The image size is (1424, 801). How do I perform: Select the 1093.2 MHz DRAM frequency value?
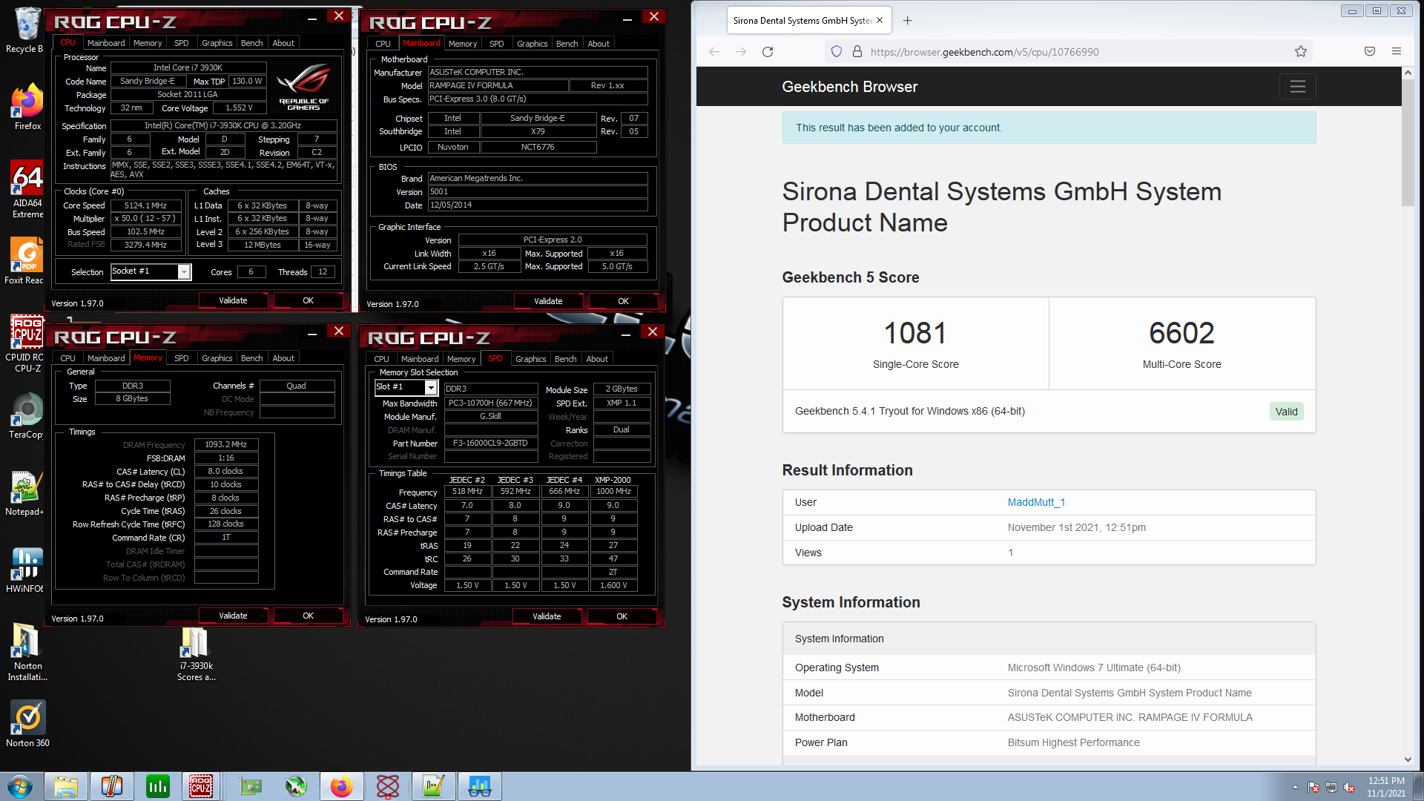point(226,444)
